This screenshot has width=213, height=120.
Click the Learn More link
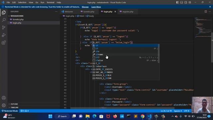pos(96,7)
